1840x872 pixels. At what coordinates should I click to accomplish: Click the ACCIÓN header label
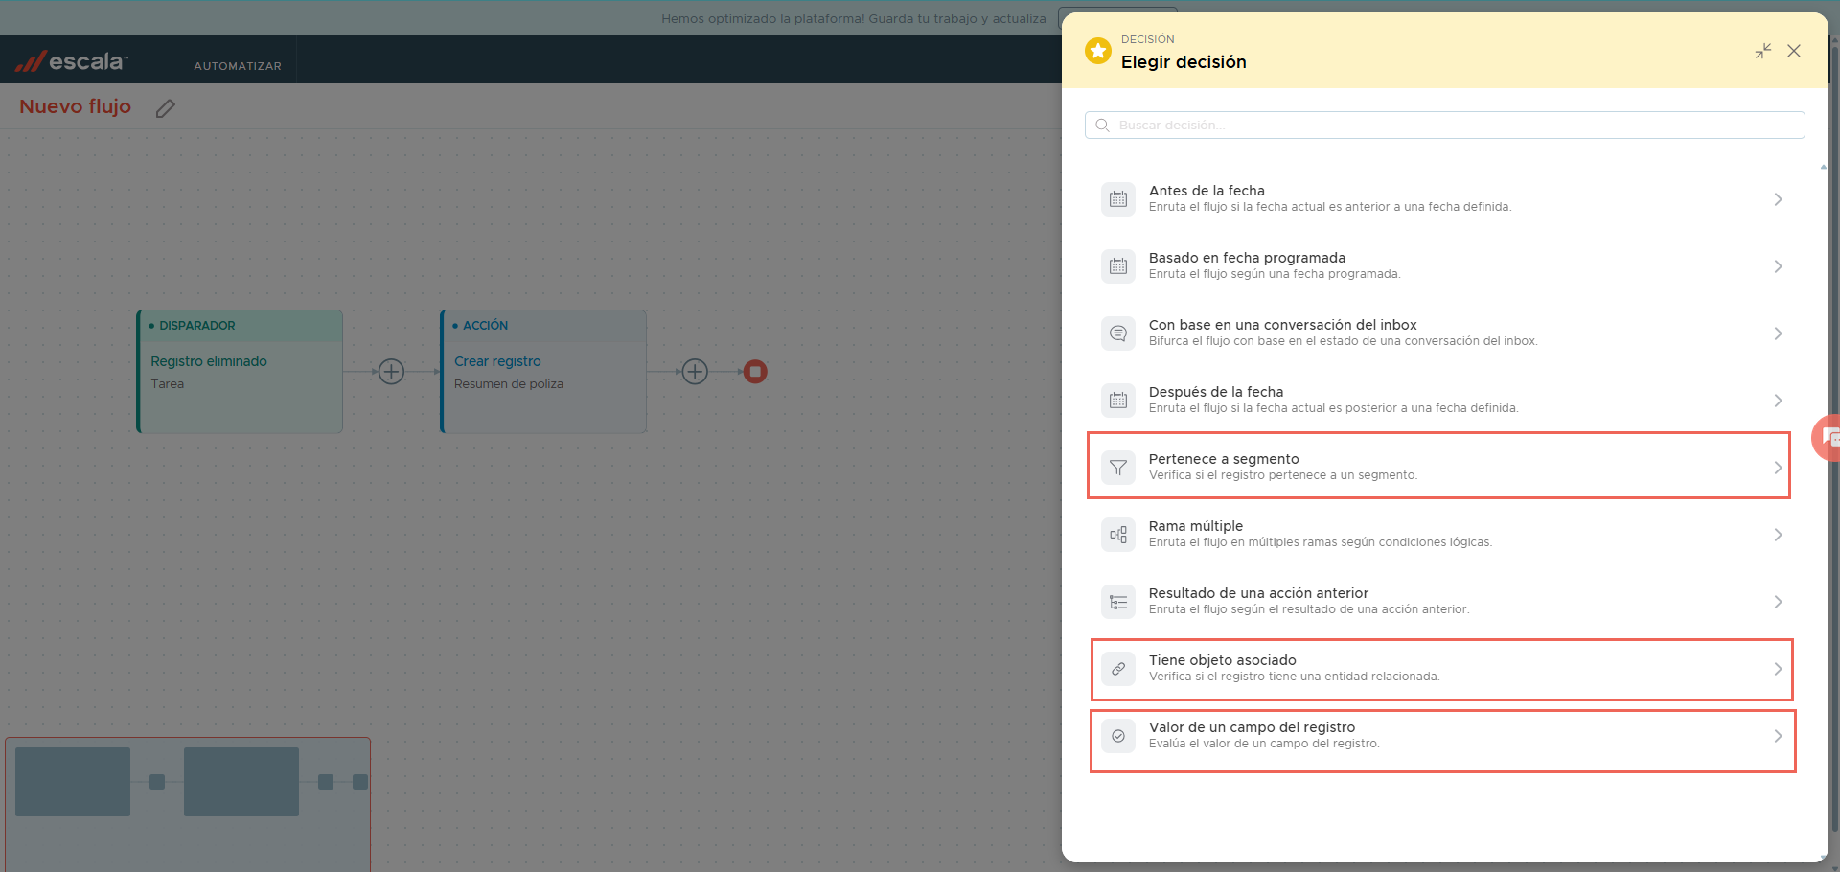tap(486, 326)
